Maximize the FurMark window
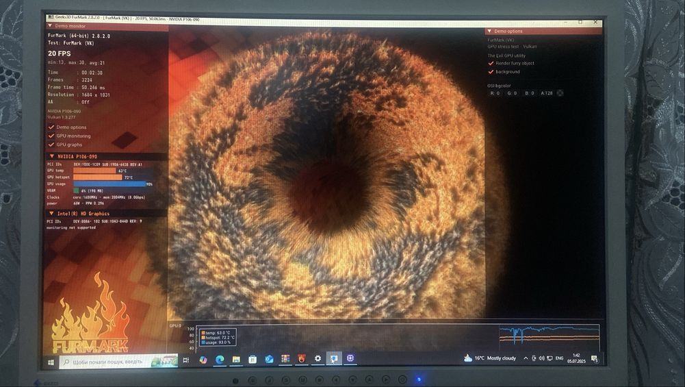685x387 pixels. tap(580, 21)
